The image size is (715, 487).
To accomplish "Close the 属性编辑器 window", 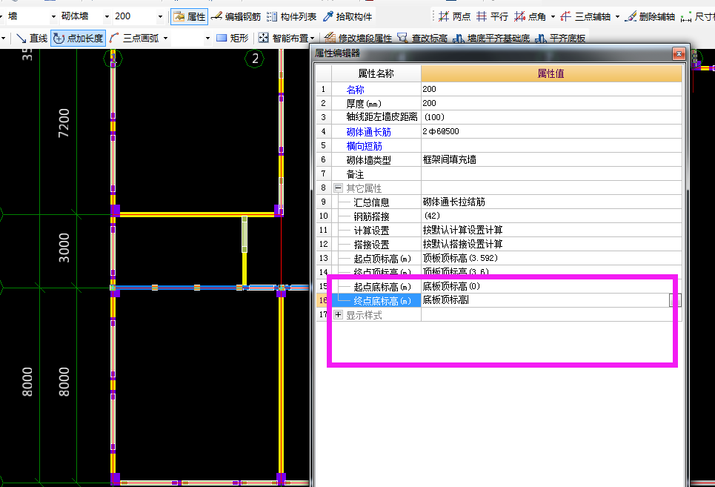I will (x=679, y=54).
